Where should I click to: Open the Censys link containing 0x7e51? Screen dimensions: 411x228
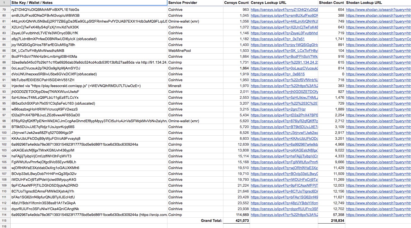coord(278,39)
